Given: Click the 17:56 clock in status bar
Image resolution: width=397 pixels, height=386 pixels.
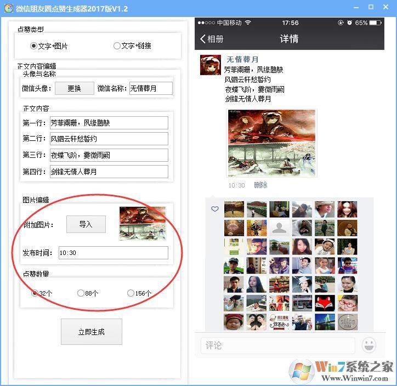Looking at the screenshot, I should (290, 23).
